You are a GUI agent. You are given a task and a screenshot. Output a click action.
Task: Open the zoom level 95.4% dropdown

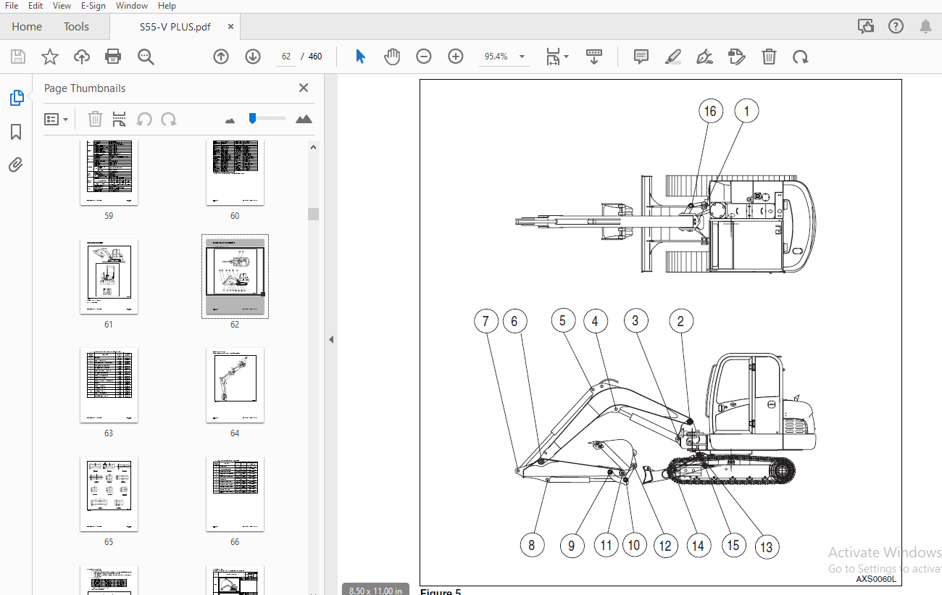(x=504, y=57)
